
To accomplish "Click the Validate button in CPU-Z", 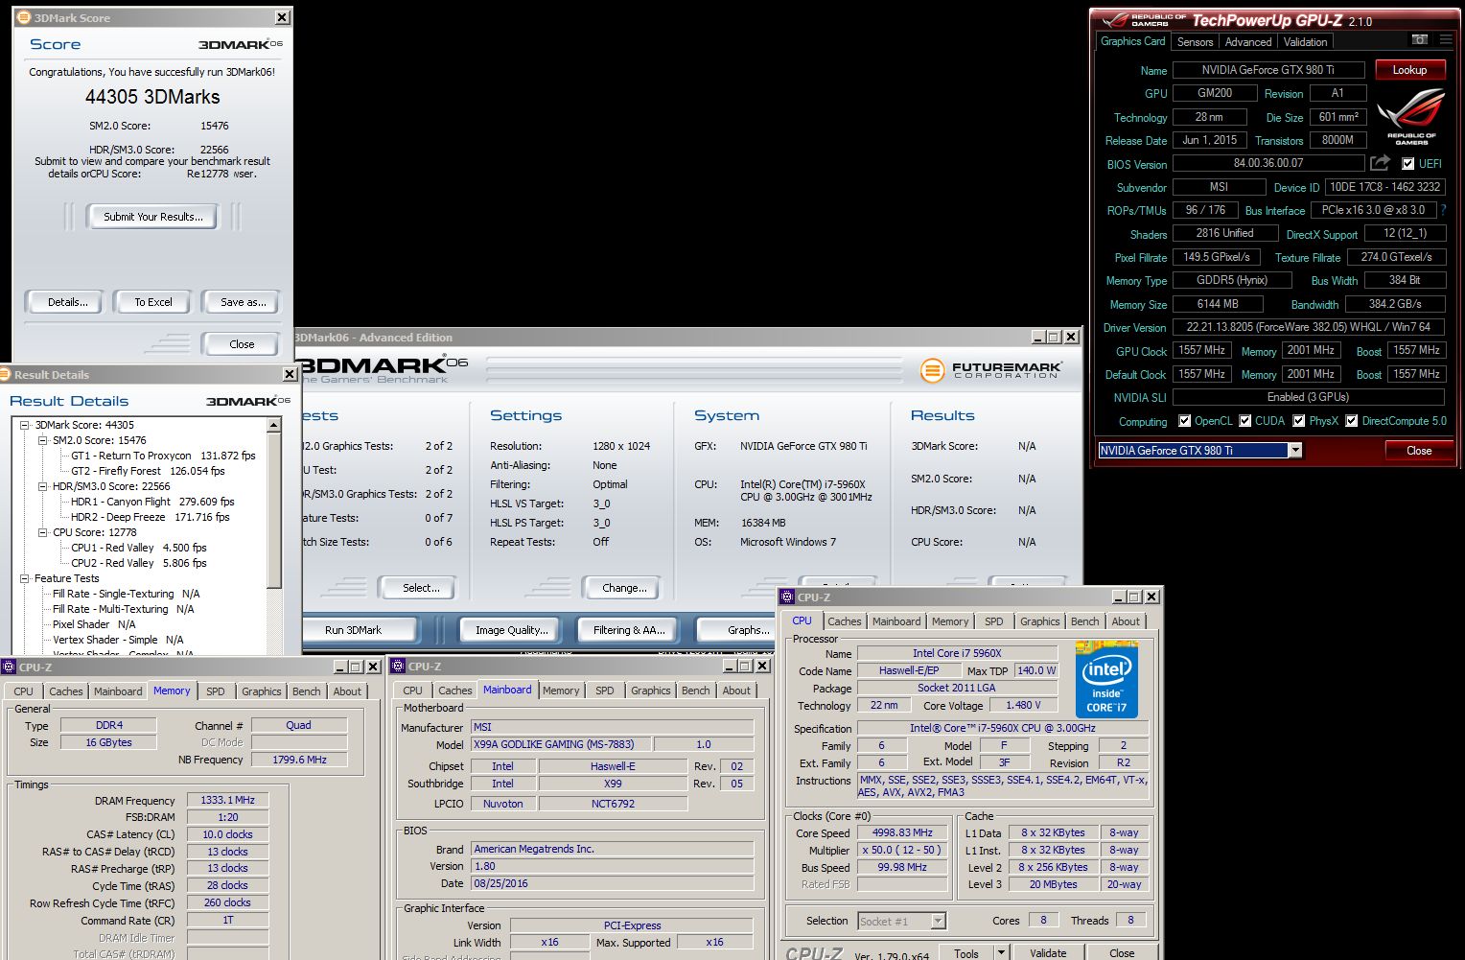I will click(x=1048, y=953).
